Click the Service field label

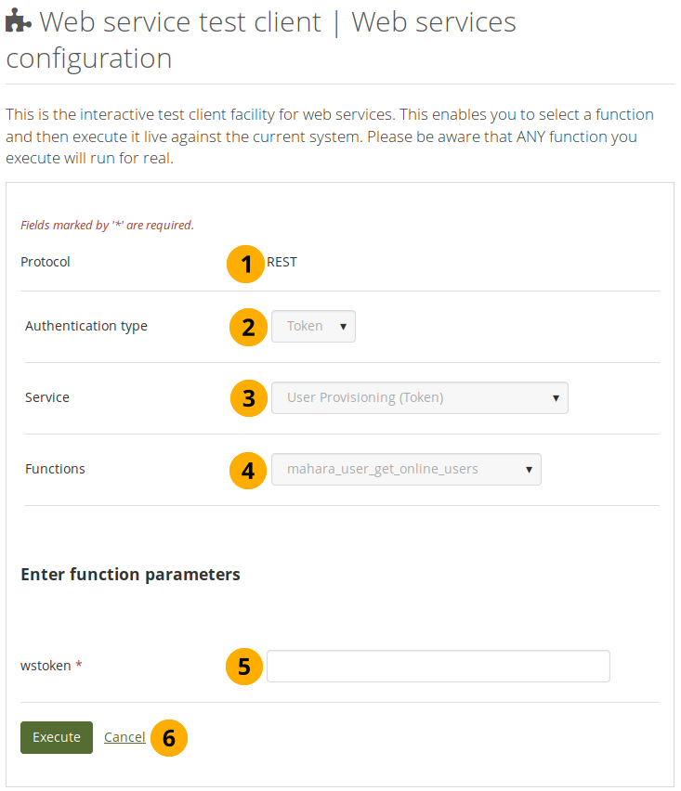tap(47, 397)
